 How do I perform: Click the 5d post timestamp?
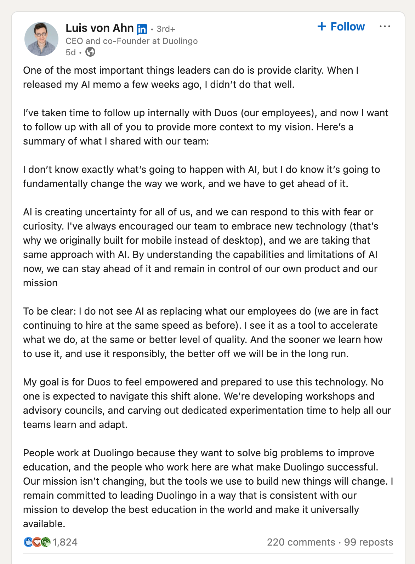70,52
